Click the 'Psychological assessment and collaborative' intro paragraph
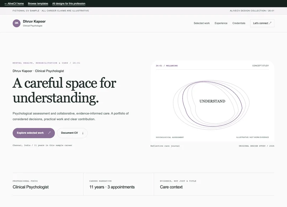This screenshot has height=207, width=287. (71, 116)
